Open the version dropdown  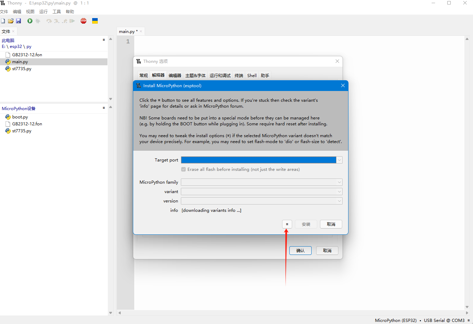[x=262, y=201]
